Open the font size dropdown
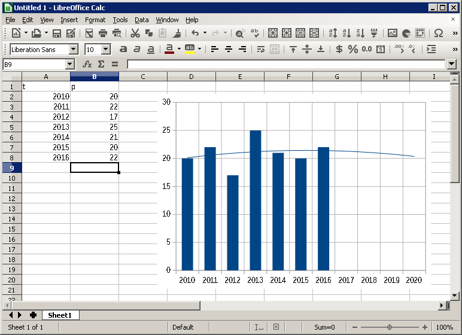462x335 pixels. click(x=106, y=49)
